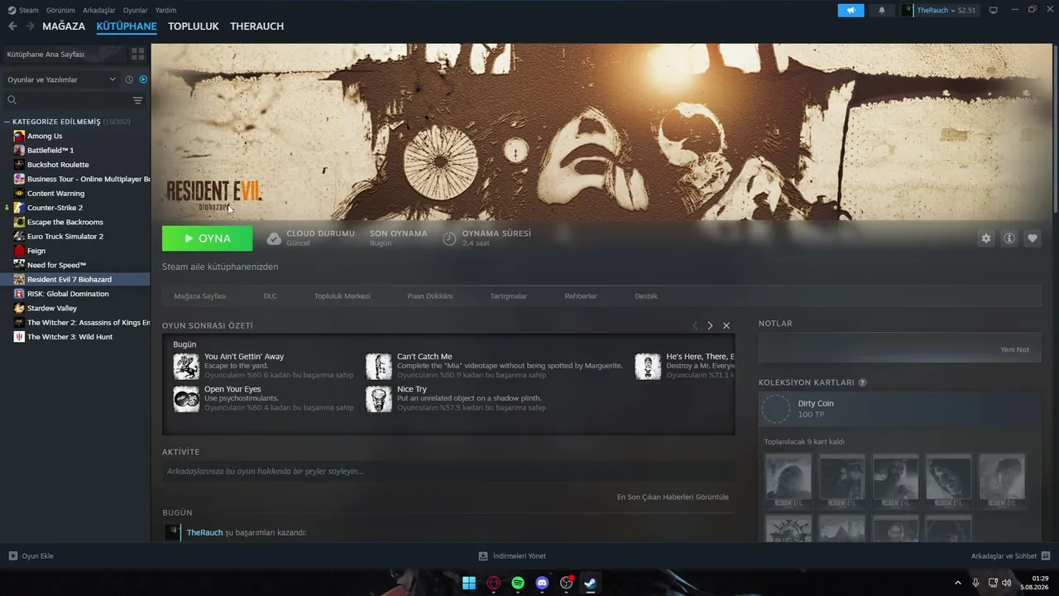Open the Yardım menu

(165, 10)
